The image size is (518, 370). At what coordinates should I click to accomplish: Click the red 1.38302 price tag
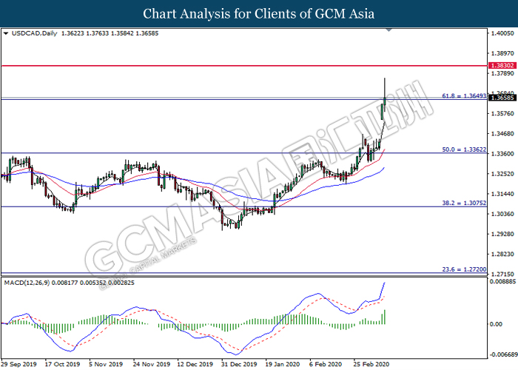502,65
